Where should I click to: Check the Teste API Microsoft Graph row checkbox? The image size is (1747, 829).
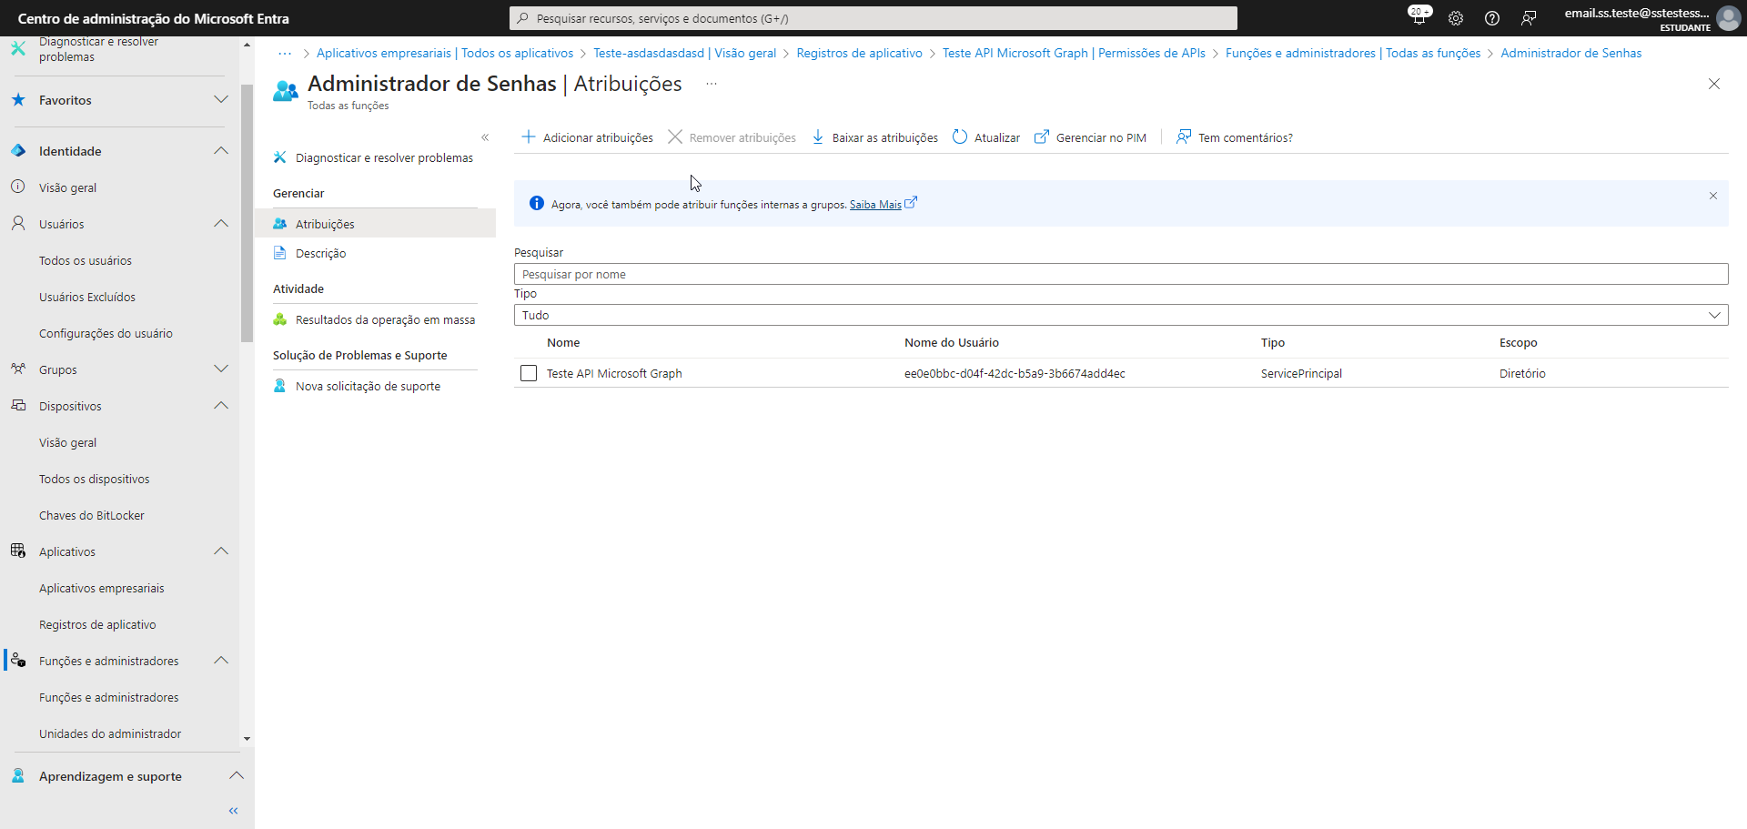point(529,373)
